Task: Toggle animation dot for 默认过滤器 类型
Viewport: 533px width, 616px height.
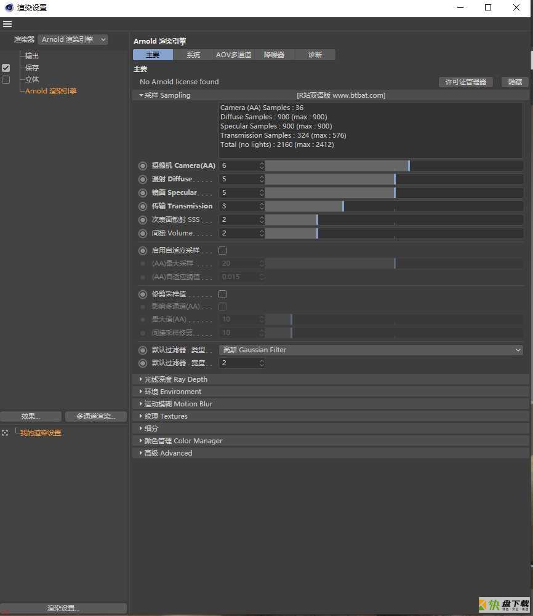Action: point(143,350)
